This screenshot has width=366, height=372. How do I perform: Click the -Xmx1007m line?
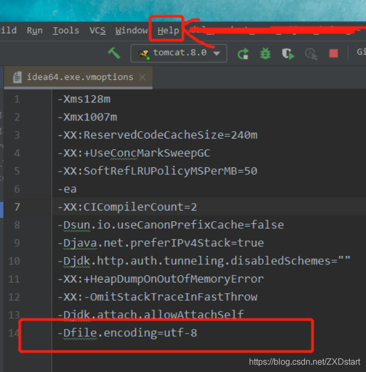pyautogui.click(x=87, y=117)
